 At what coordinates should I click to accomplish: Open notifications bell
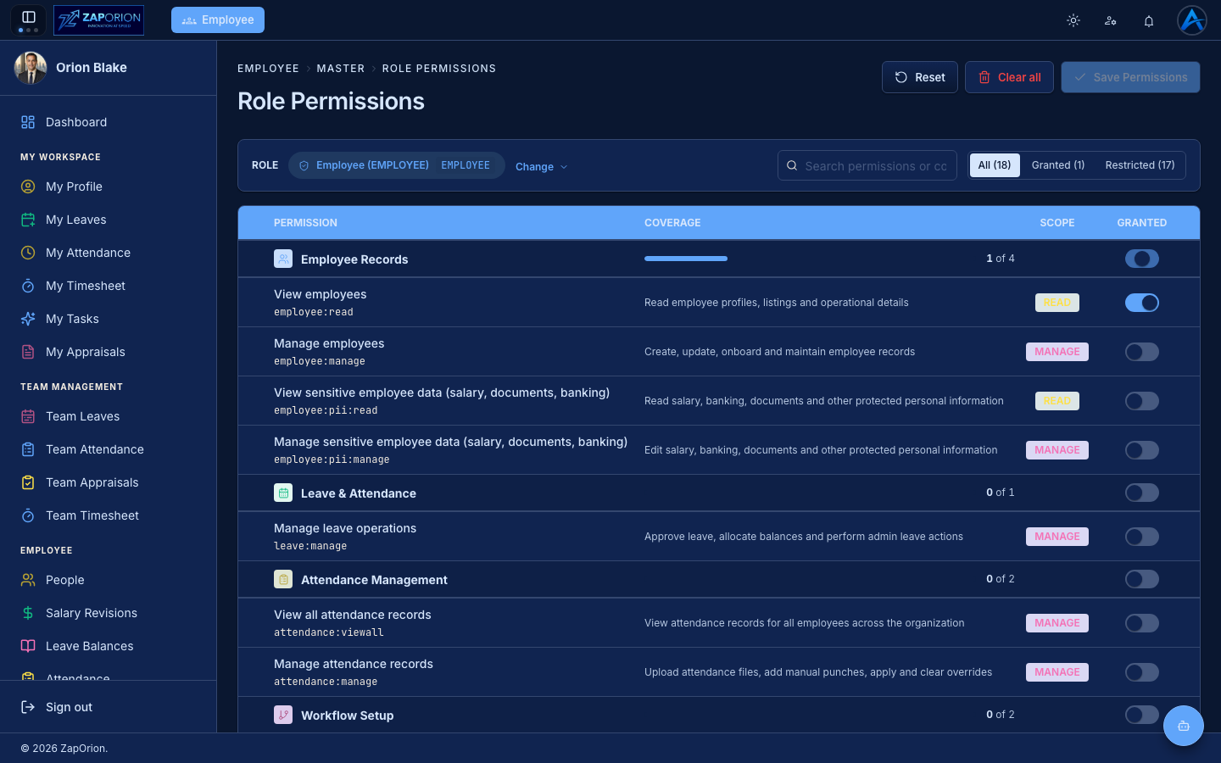tap(1149, 20)
